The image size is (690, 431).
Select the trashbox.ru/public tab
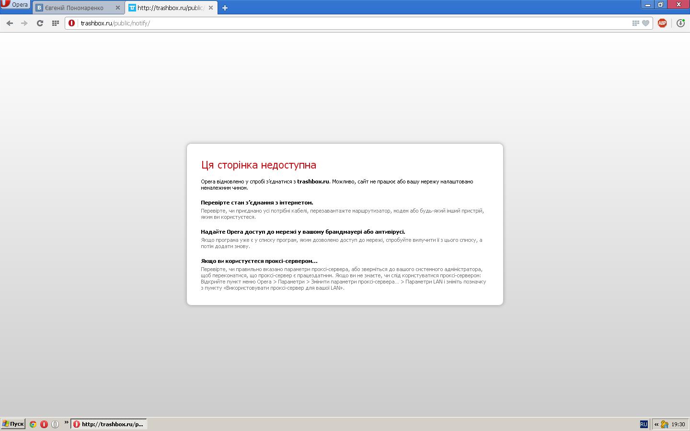pyautogui.click(x=171, y=8)
